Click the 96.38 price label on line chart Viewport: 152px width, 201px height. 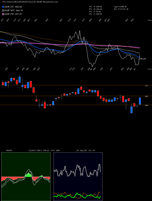tap(143, 59)
